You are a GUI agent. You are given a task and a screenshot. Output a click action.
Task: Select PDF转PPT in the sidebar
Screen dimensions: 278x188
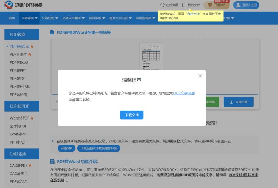tap(18, 70)
